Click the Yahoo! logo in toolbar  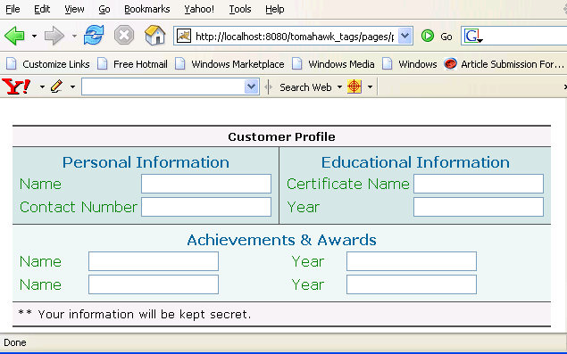coord(17,86)
